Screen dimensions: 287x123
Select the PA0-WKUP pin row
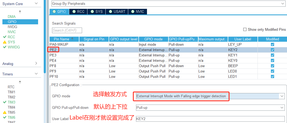[x=168, y=45]
